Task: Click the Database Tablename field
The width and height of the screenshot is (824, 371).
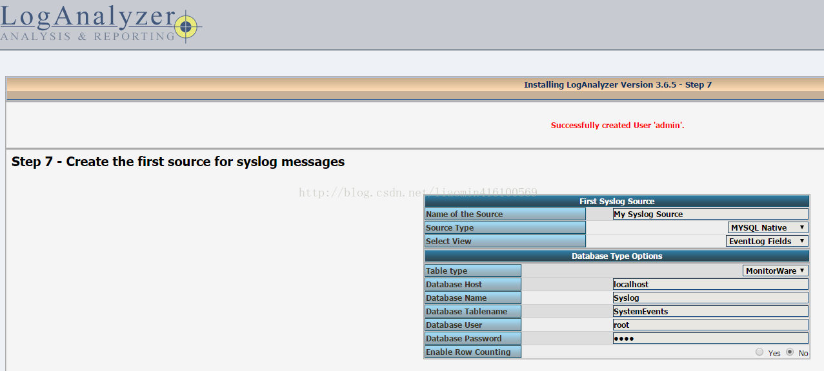Action: tap(710, 311)
